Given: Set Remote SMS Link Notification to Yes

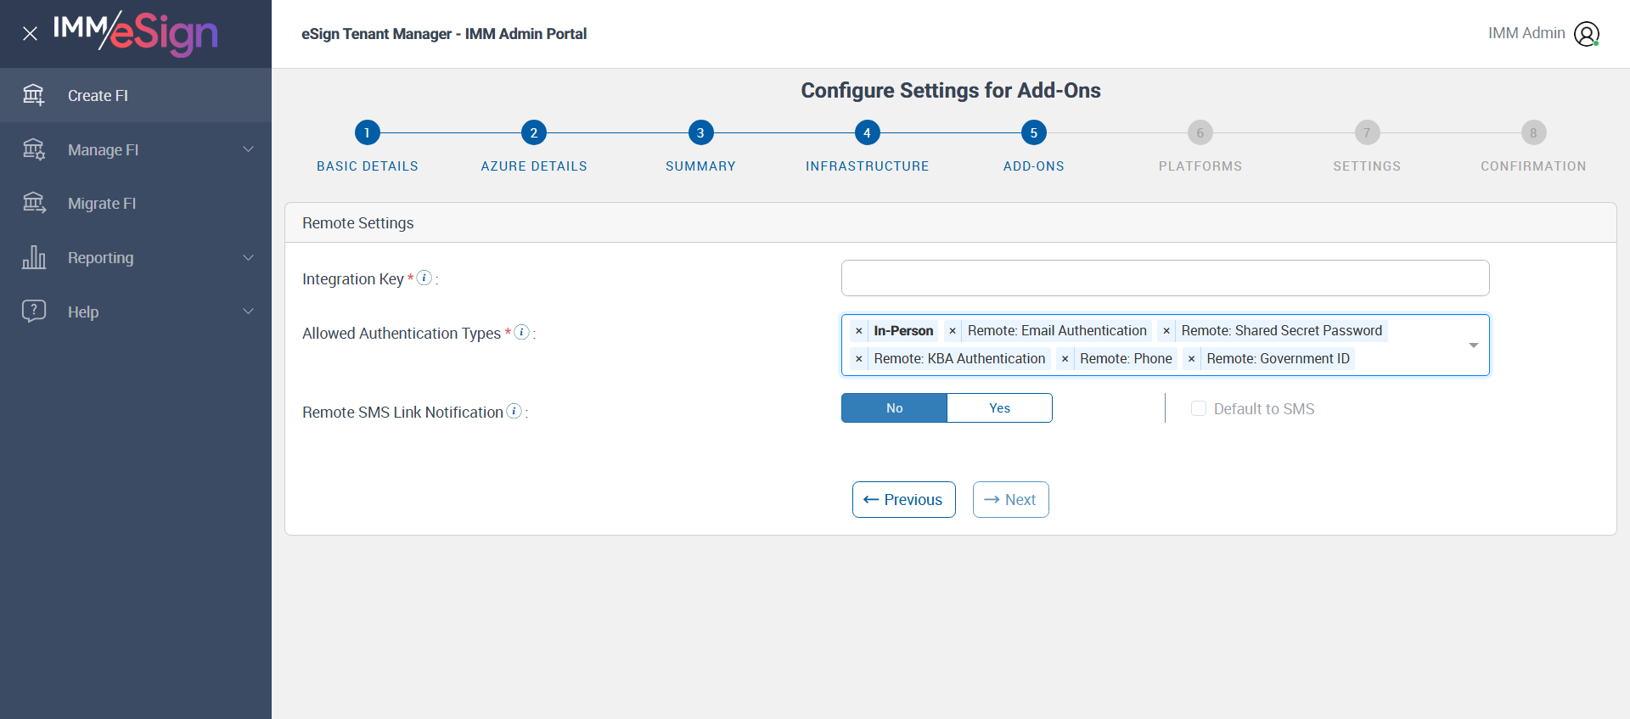Looking at the screenshot, I should coord(999,408).
